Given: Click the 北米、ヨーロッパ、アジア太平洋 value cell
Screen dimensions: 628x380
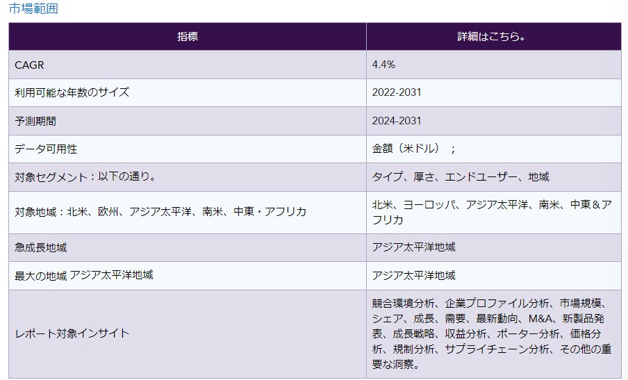Looking at the screenshot, I should [493, 212].
